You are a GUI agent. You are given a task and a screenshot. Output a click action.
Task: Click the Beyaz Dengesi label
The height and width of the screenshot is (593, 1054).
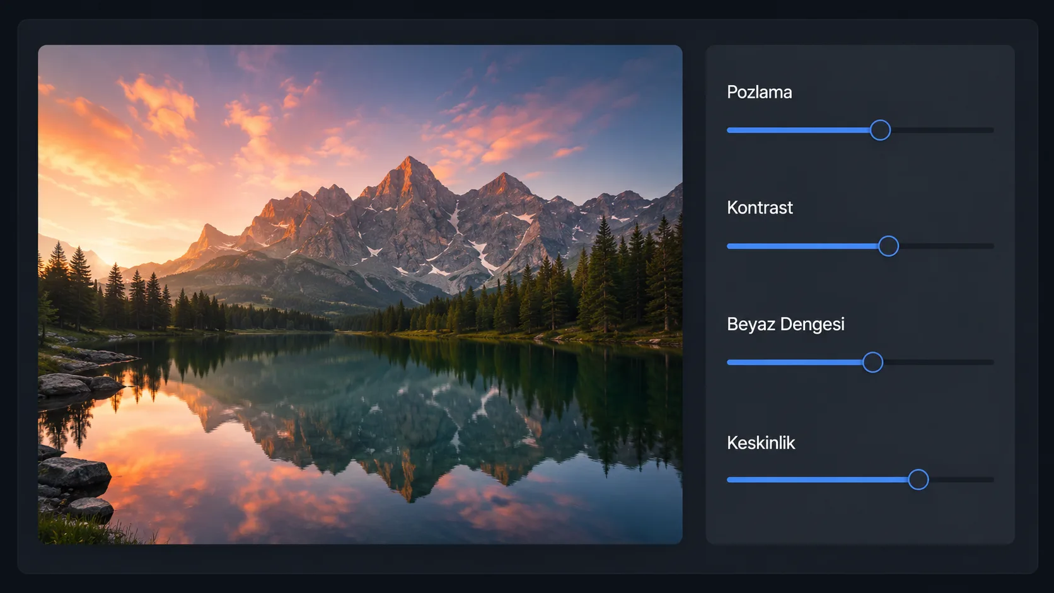pyautogui.click(x=785, y=325)
